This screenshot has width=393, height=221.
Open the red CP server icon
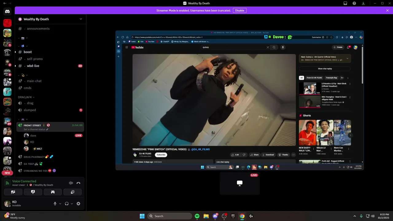(x=7, y=23)
